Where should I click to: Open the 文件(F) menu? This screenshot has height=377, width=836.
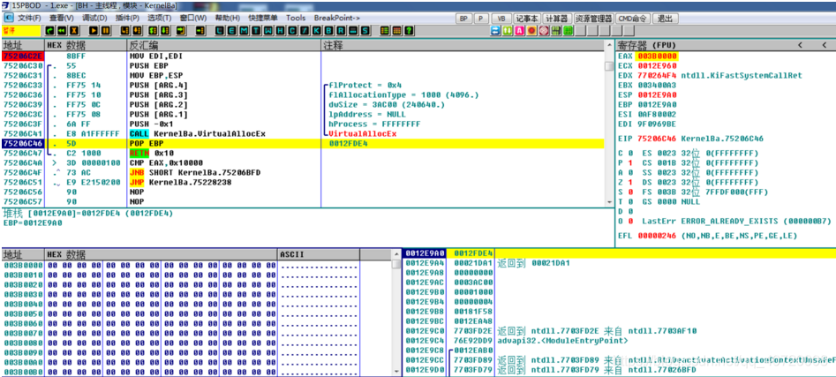(28, 18)
